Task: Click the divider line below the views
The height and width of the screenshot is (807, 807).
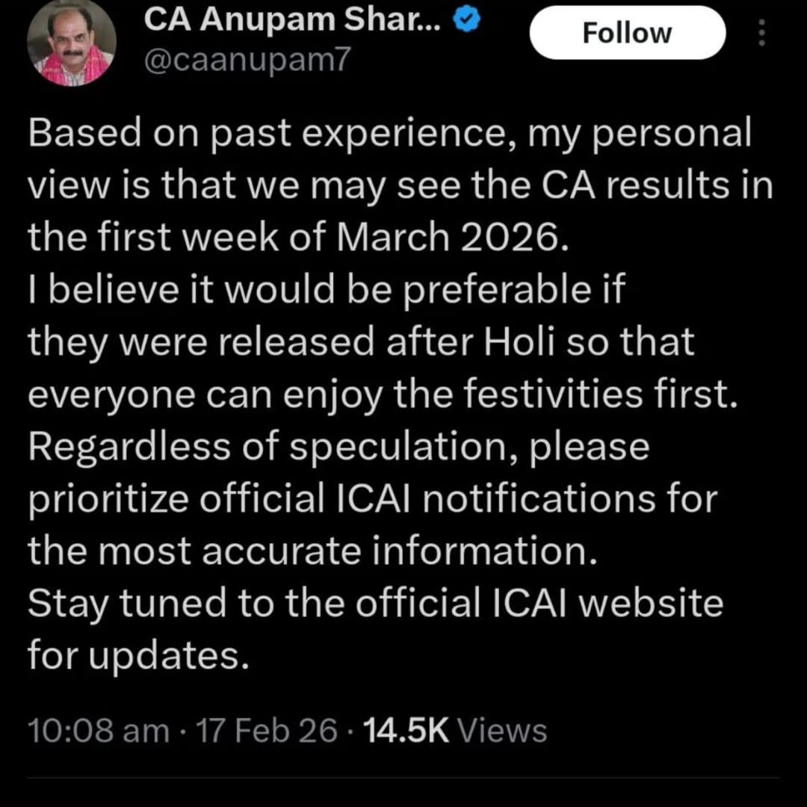Action: point(403,779)
